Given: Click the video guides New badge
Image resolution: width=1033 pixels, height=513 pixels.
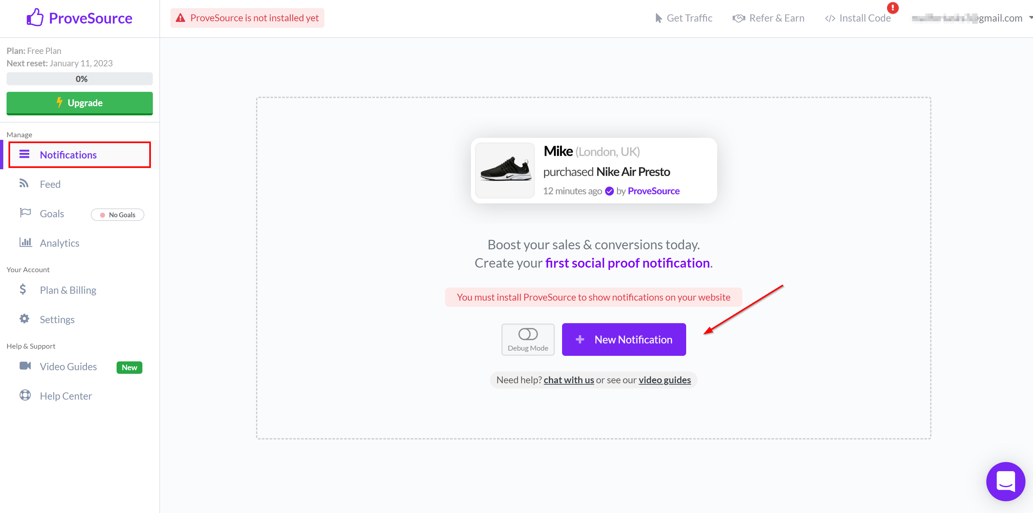Looking at the screenshot, I should click(129, 367).
